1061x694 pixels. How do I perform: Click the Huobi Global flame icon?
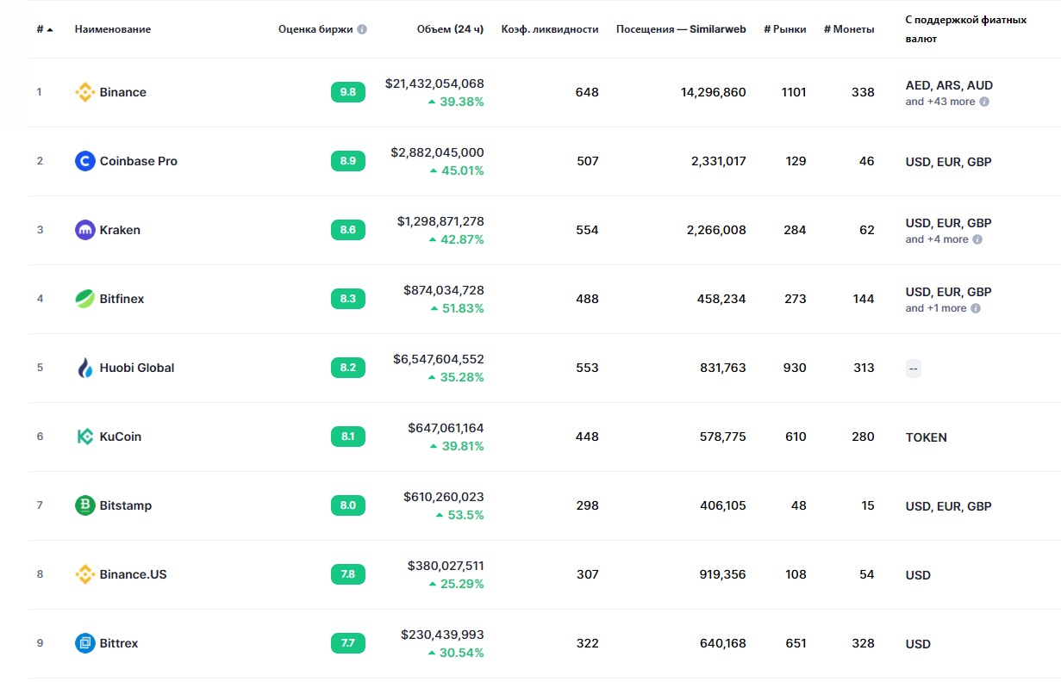84,368
